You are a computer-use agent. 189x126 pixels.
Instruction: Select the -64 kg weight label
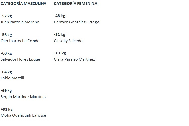(x=6, y=72)
